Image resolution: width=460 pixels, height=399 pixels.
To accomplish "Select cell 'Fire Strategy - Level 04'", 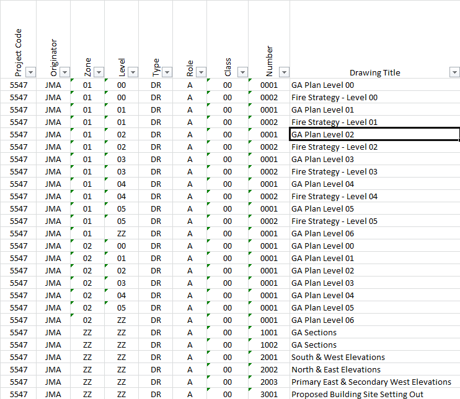I will click(374, 196).
